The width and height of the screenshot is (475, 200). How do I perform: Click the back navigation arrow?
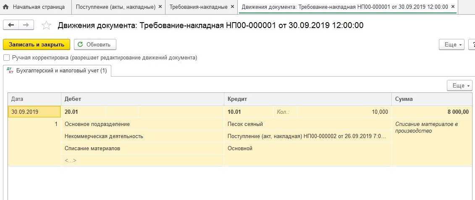click(11, 25)
